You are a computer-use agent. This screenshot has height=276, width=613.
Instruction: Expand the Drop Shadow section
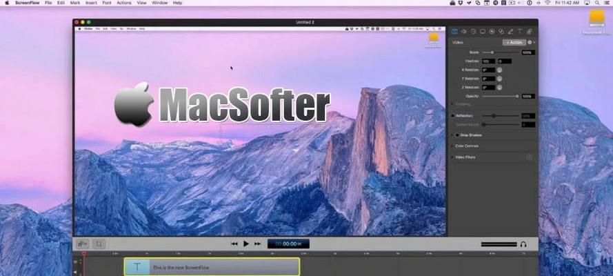[x=453, y=135]
